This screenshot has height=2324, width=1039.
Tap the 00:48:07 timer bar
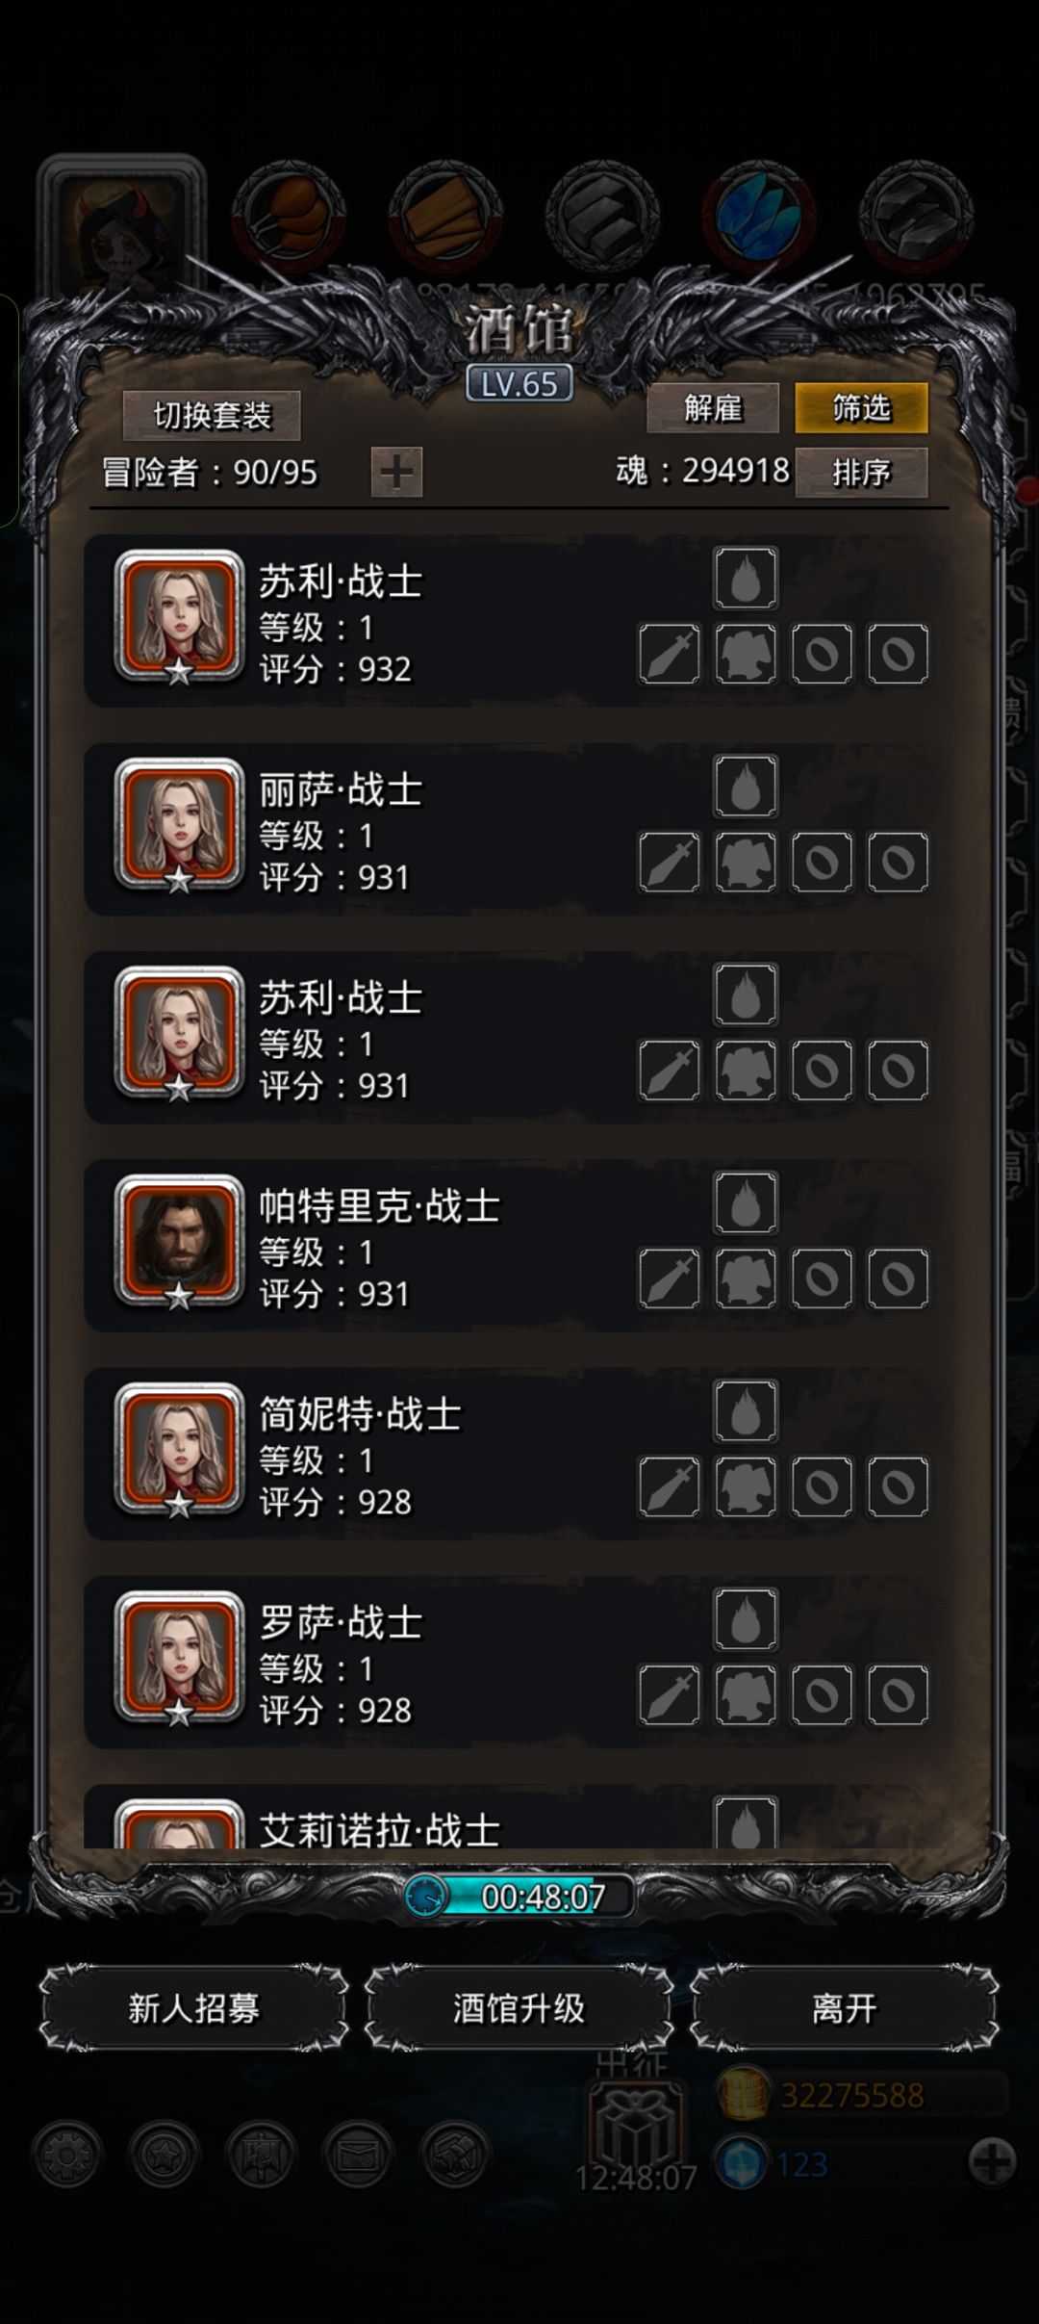(x=519, y=1897)
